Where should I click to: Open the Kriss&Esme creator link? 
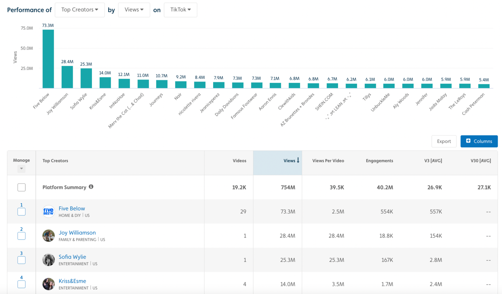click(72, 281)
